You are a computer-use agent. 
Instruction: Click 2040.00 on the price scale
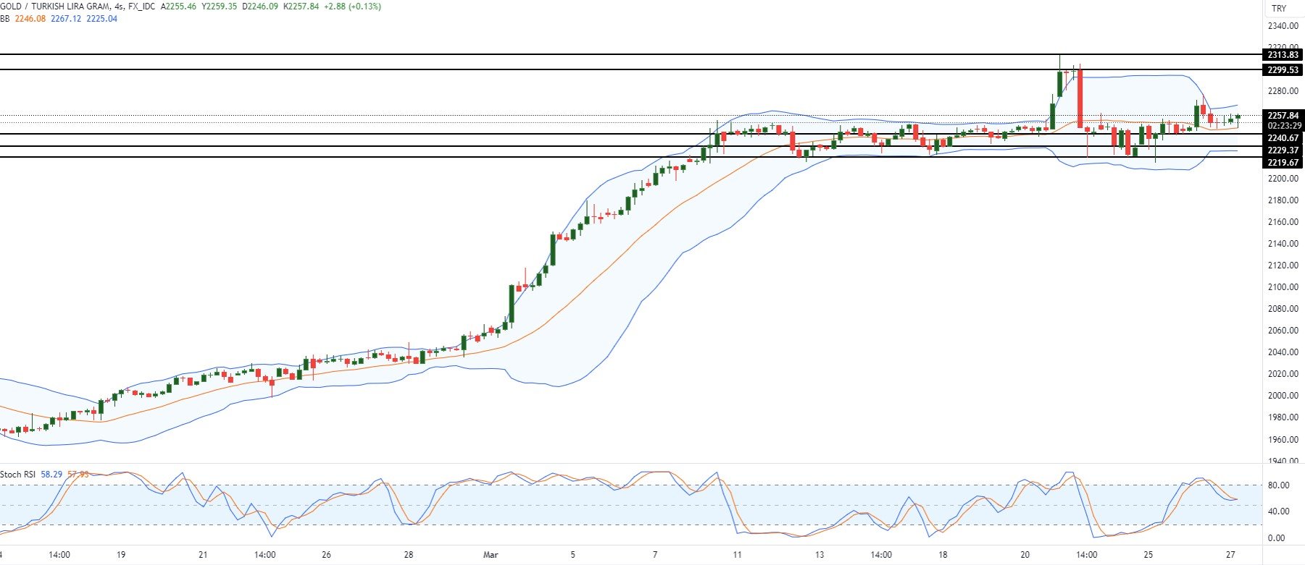coord(1283,352)
